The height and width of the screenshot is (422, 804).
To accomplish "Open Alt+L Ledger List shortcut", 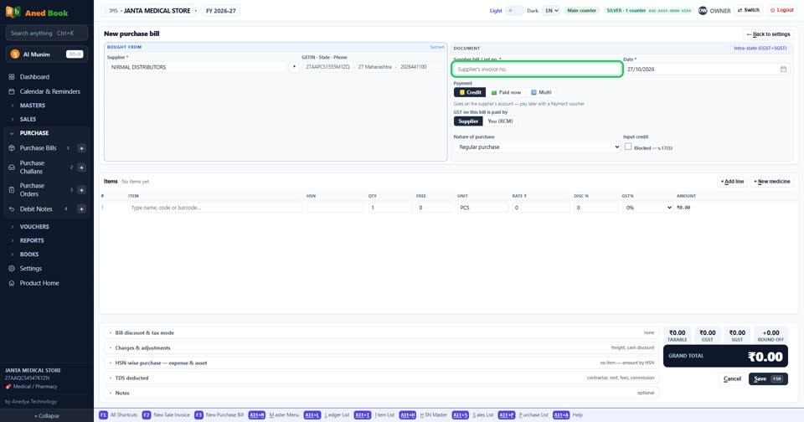I will point(327,414).
